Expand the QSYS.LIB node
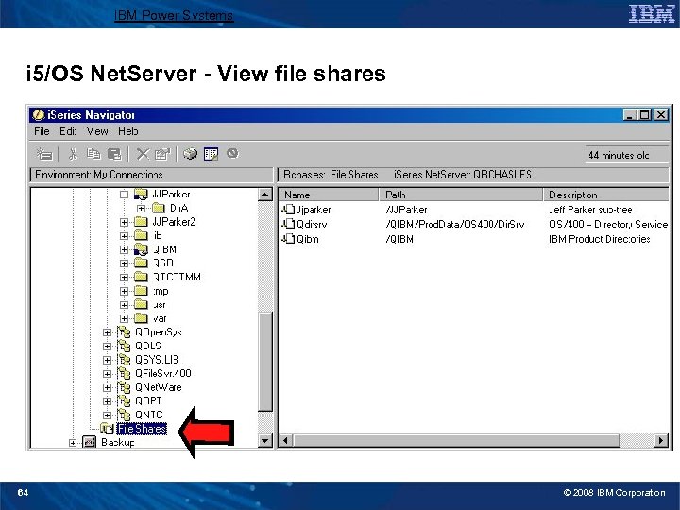 point(107,360)
